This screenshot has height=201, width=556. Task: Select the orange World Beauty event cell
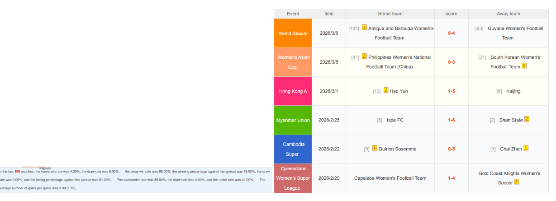tap(293, 33)
